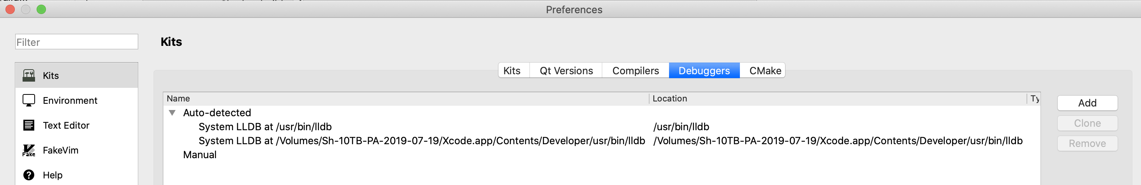Open the Kits category icon in sidebar
This screenshot has width=1141, height=185.
(29, 75)
